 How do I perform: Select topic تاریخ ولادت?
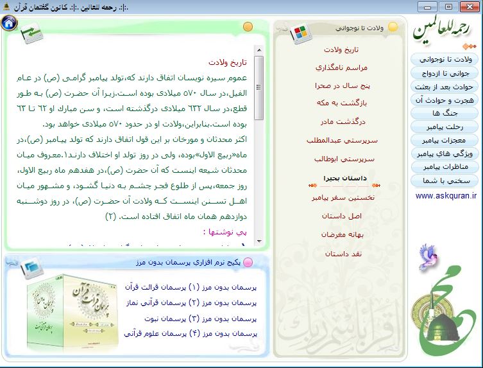pos(341,49)
